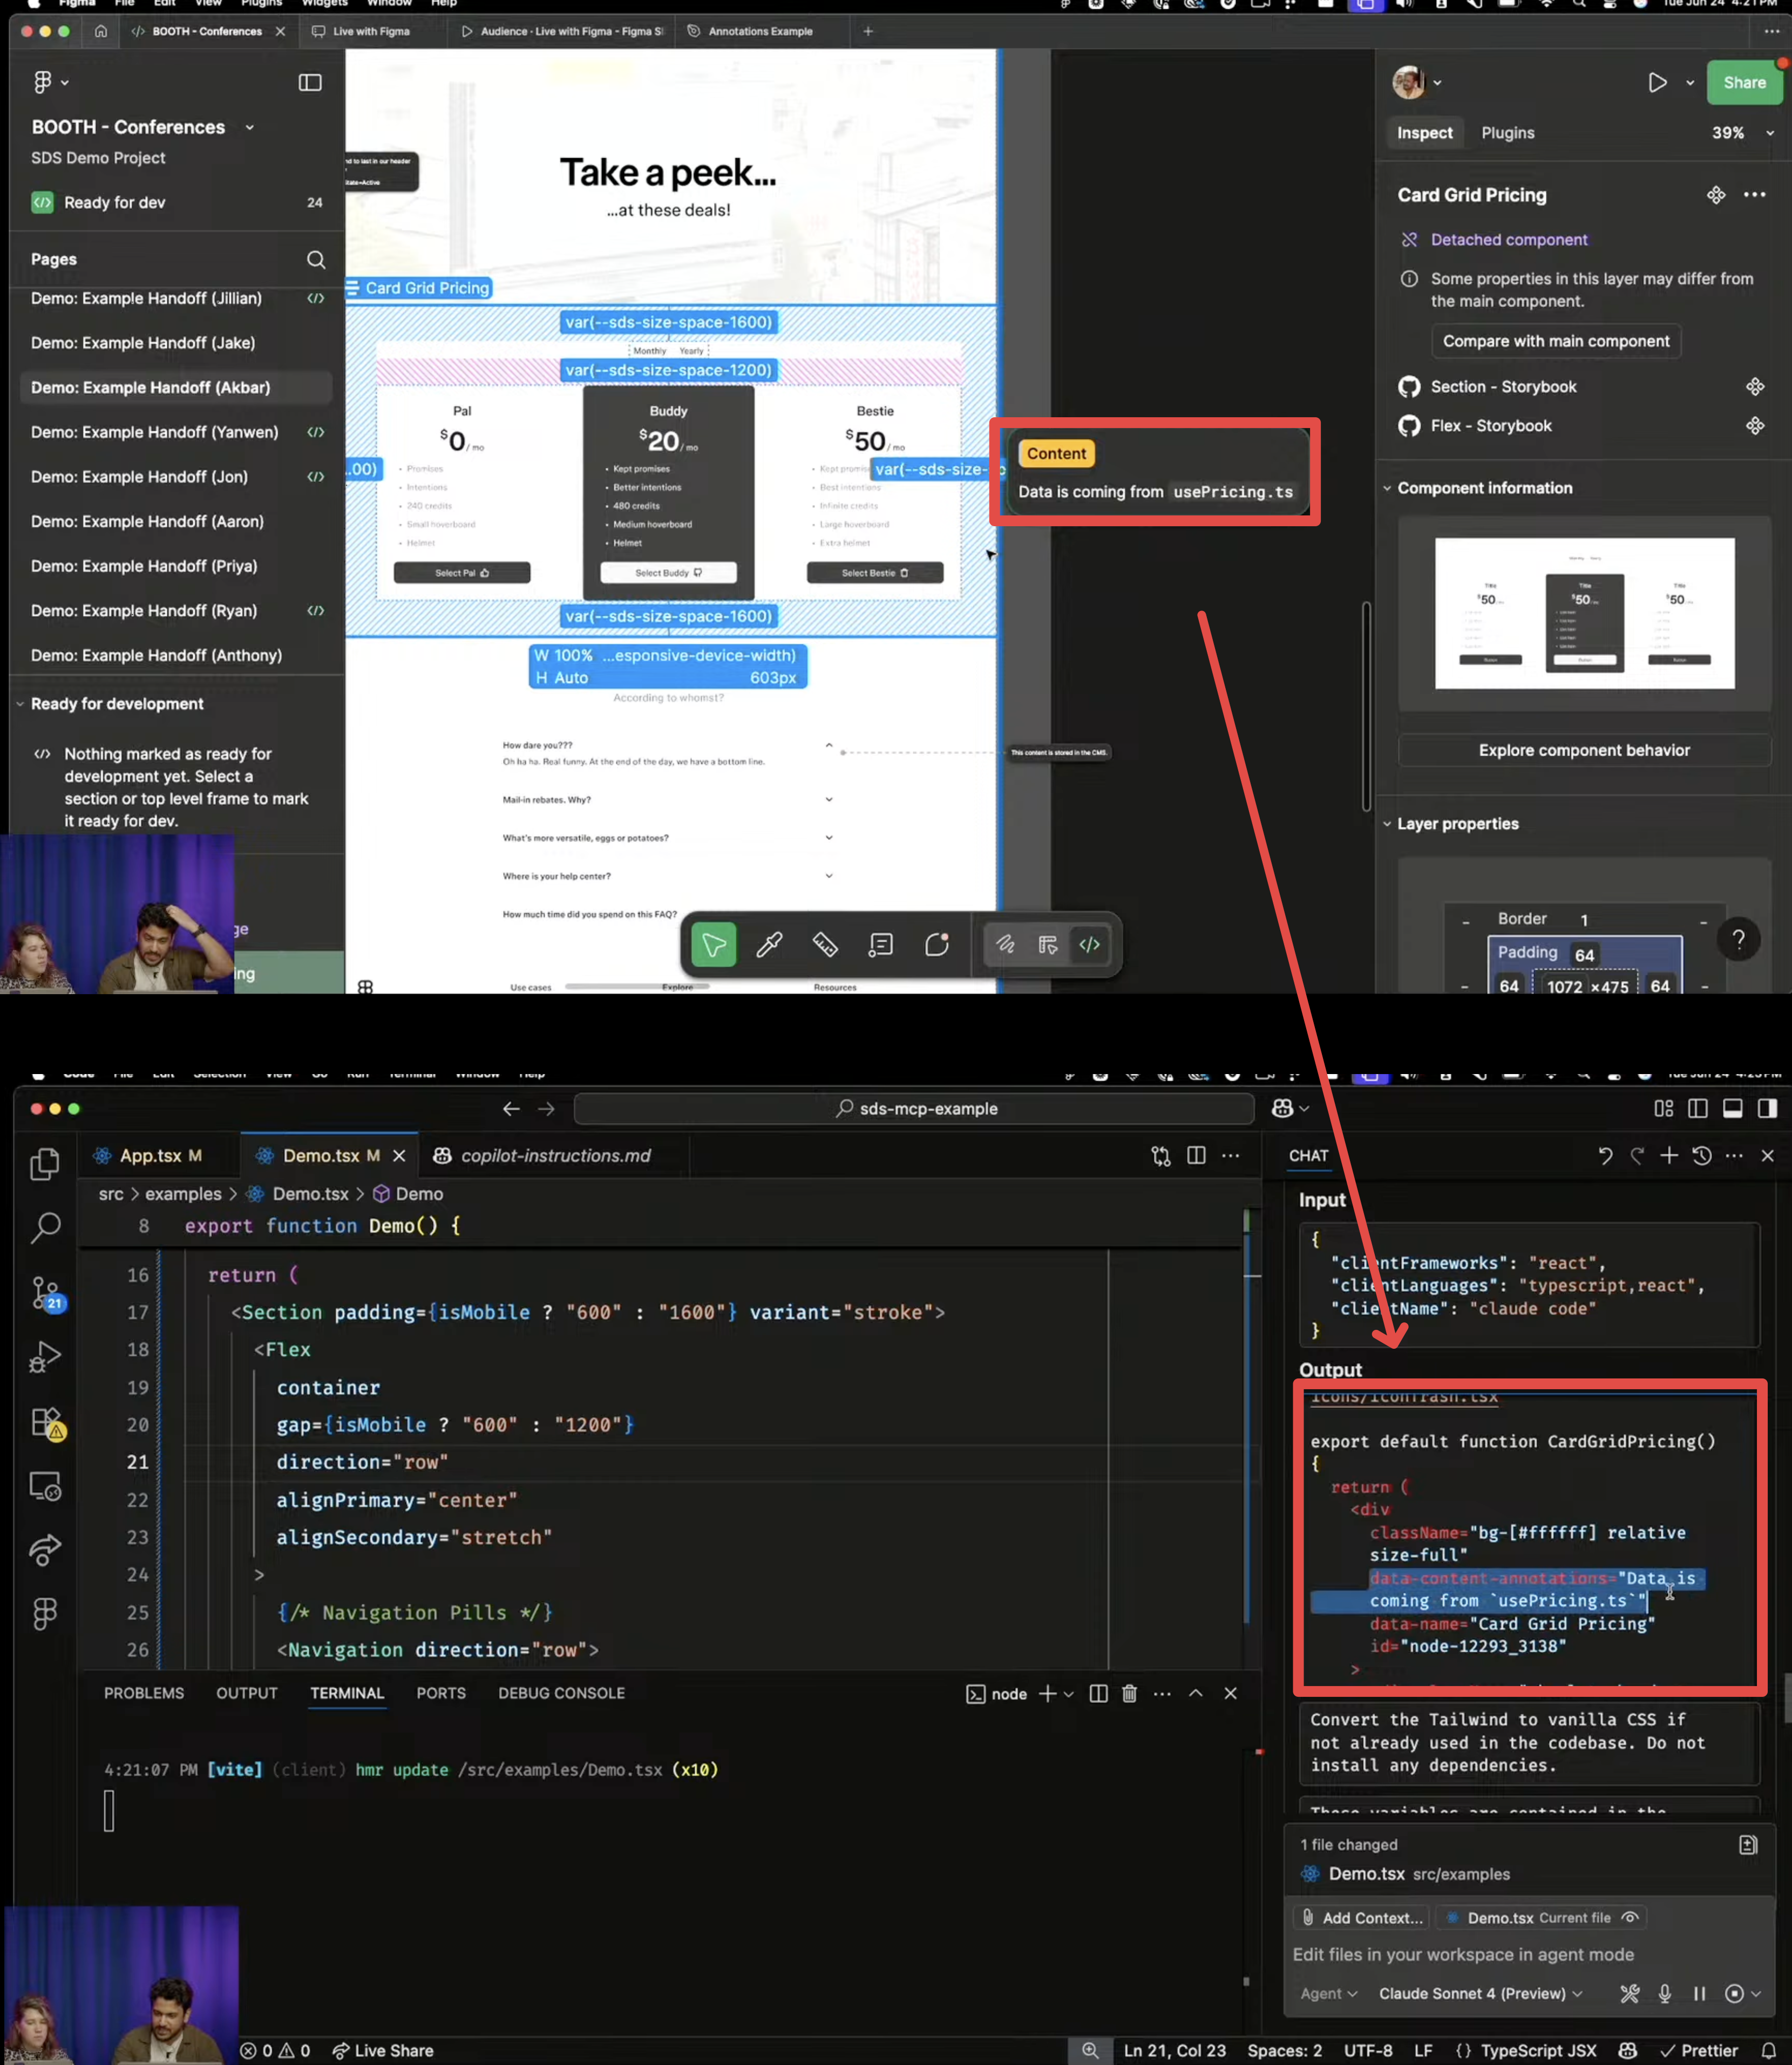1792x2065 pixels.
Task: Toggle Dev Mode with the code icon
Action: coord(1089,944)
